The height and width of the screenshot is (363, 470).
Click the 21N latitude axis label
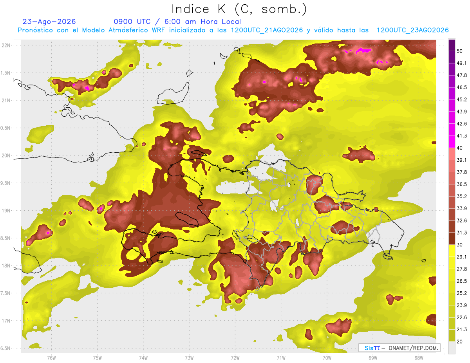[x=5, y=100]
